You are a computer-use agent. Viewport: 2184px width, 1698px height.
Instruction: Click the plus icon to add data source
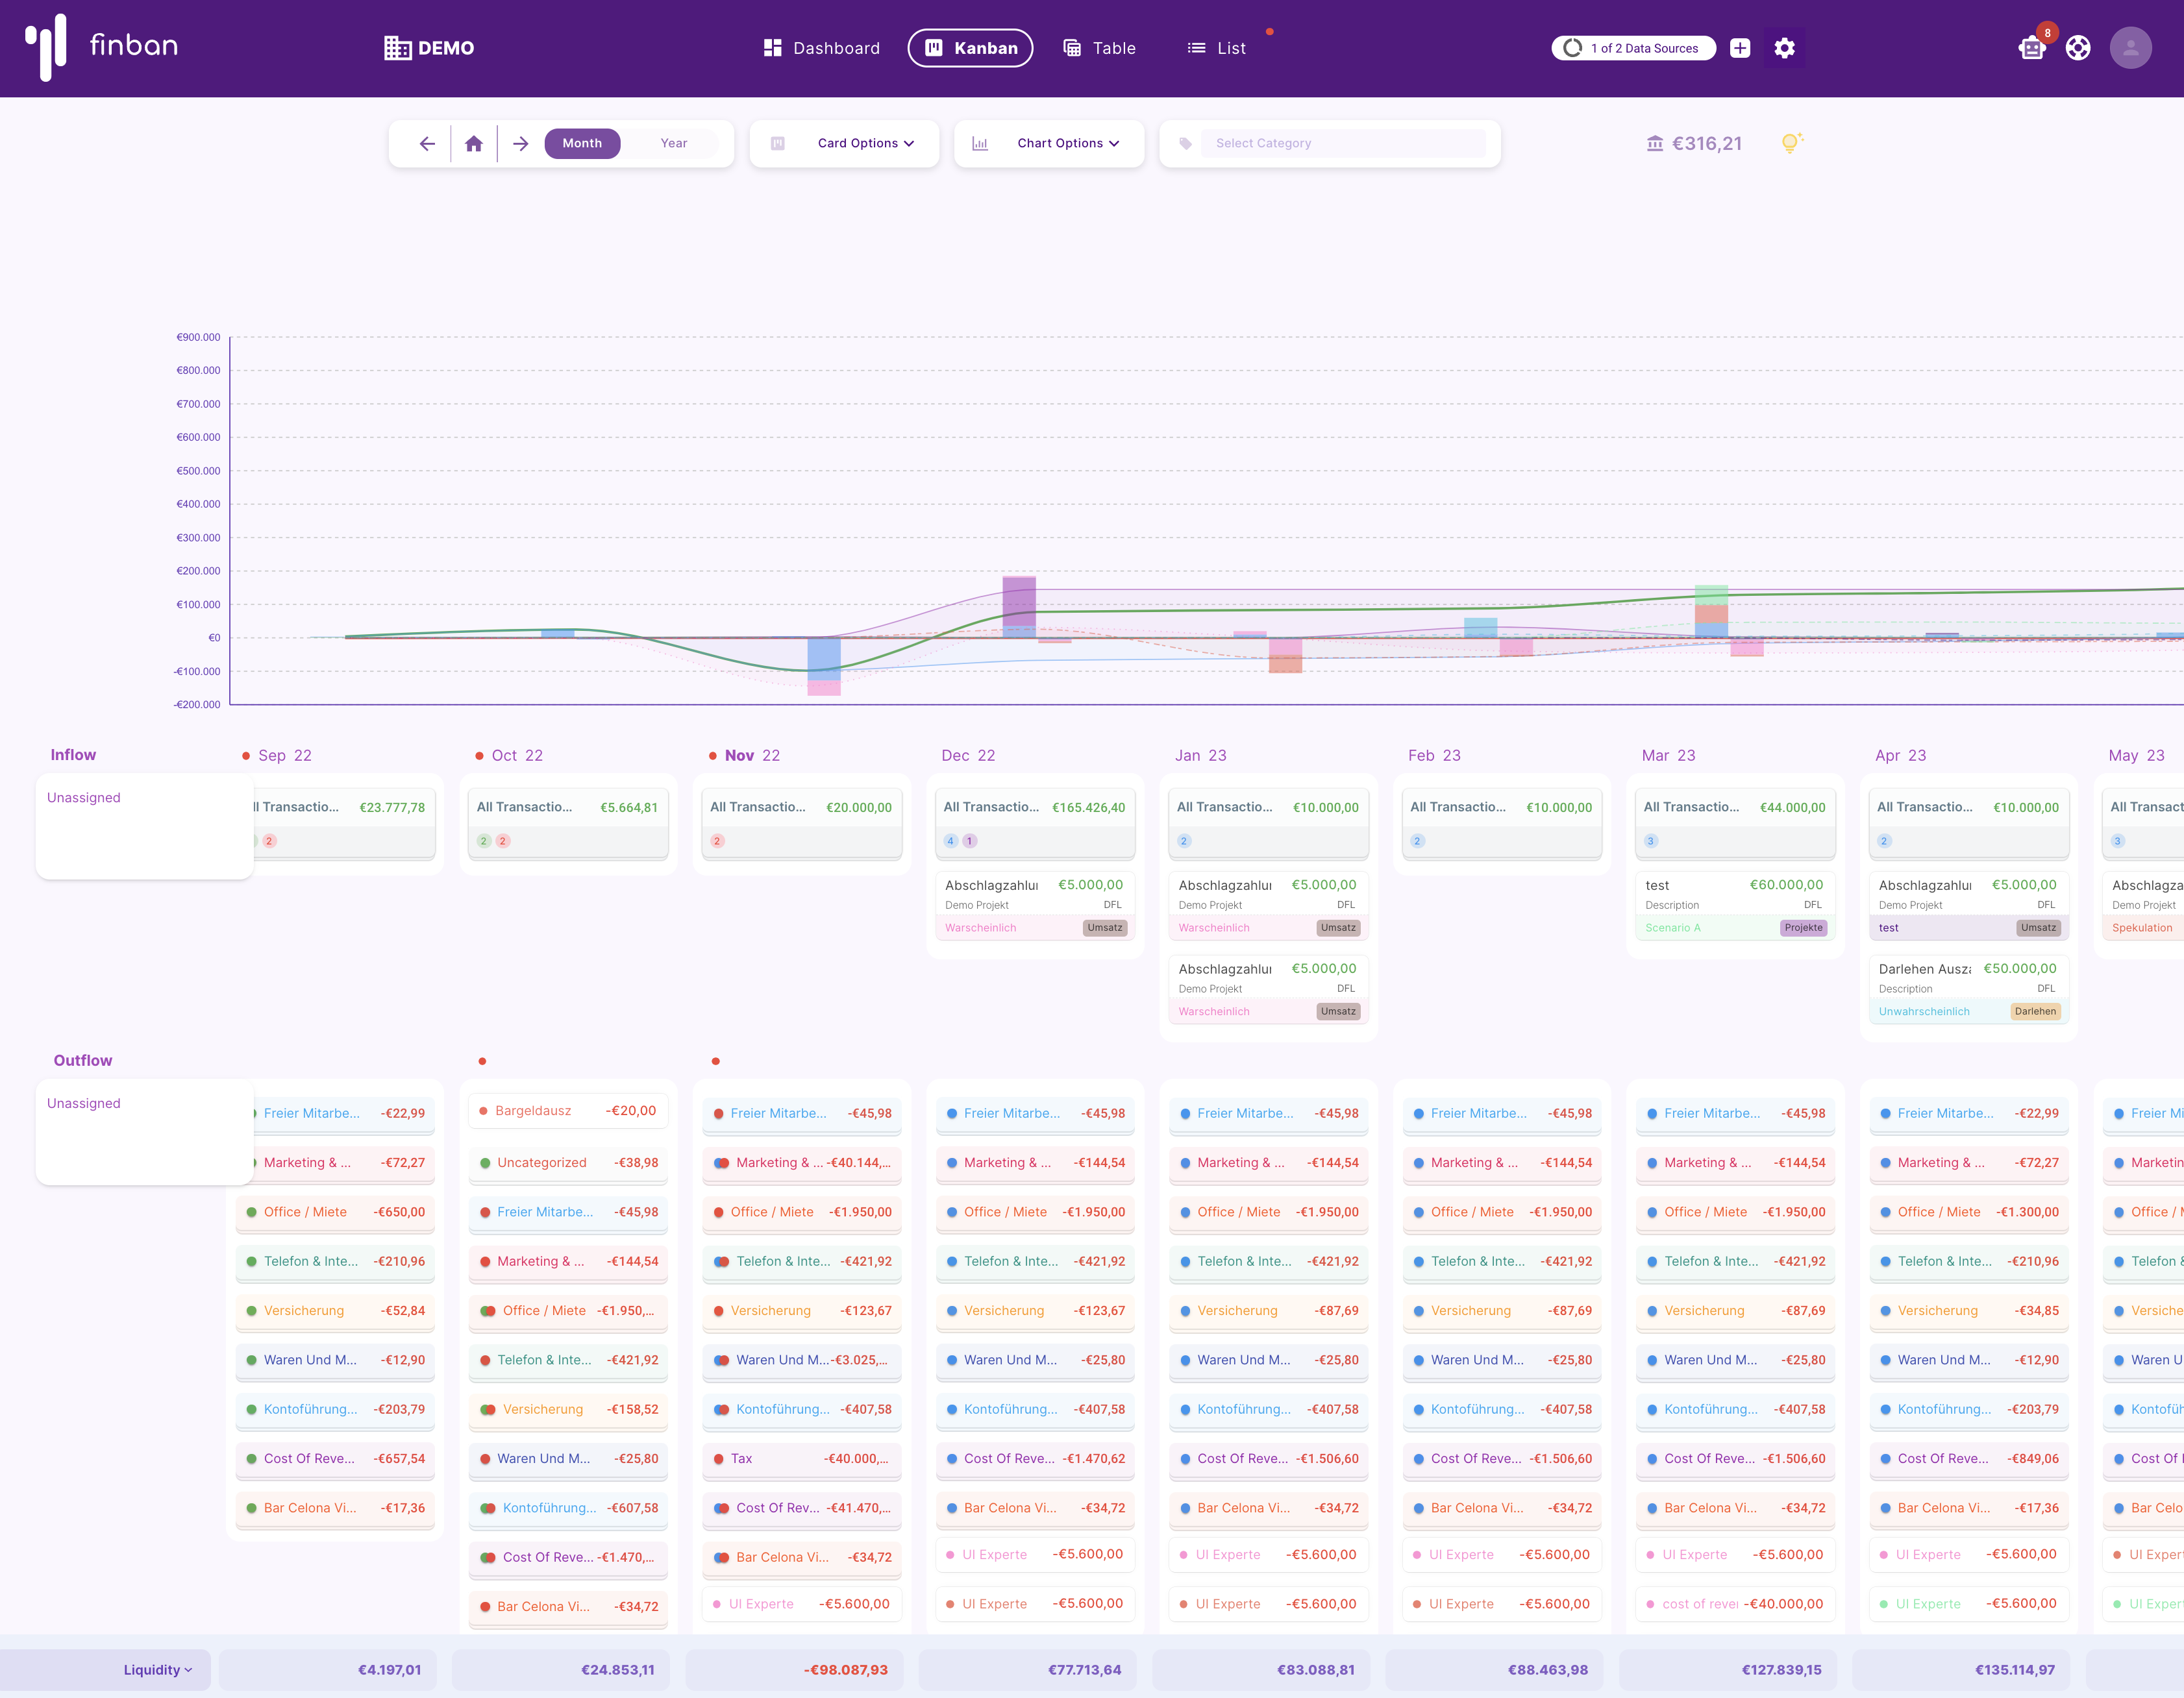pos(1740,48)
